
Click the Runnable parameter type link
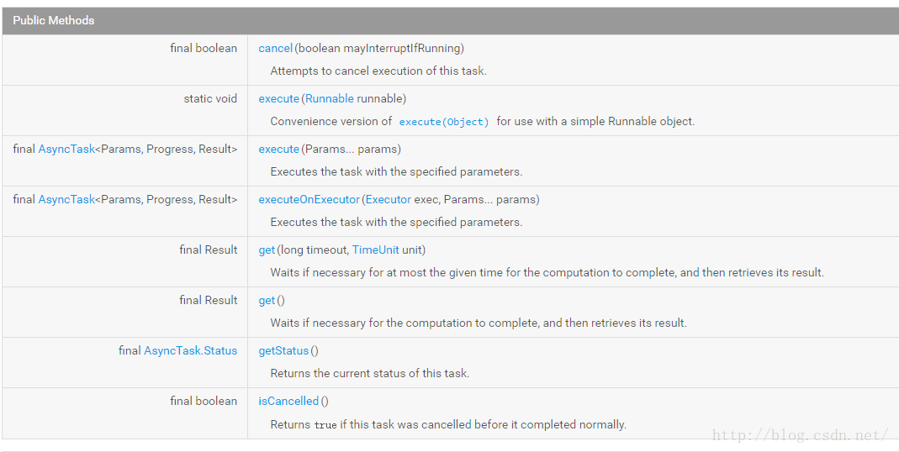pos(329,98)
